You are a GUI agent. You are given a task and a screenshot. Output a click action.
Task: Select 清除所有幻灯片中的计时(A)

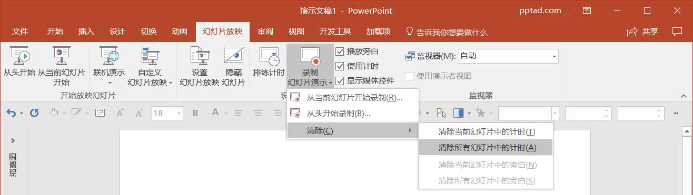pyautogui.click(x=486, y=148)
